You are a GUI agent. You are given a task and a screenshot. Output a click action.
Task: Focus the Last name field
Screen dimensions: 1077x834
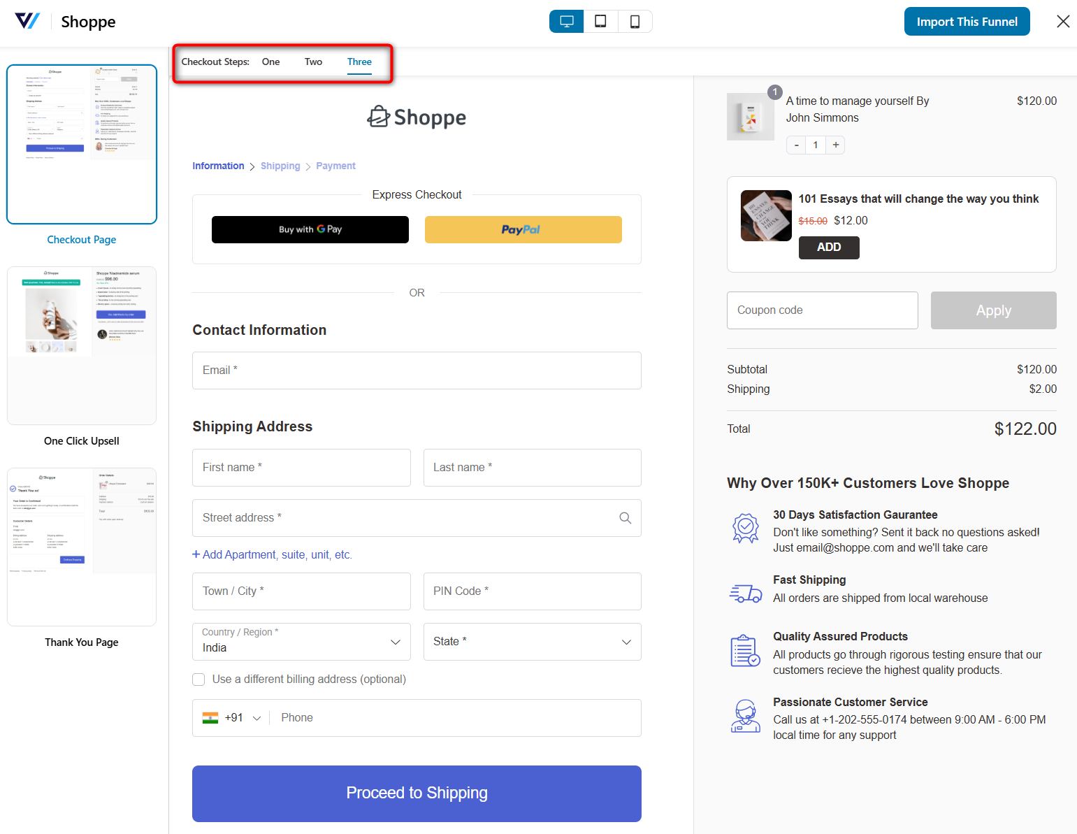pyautogui.click(x=533, y=468)
